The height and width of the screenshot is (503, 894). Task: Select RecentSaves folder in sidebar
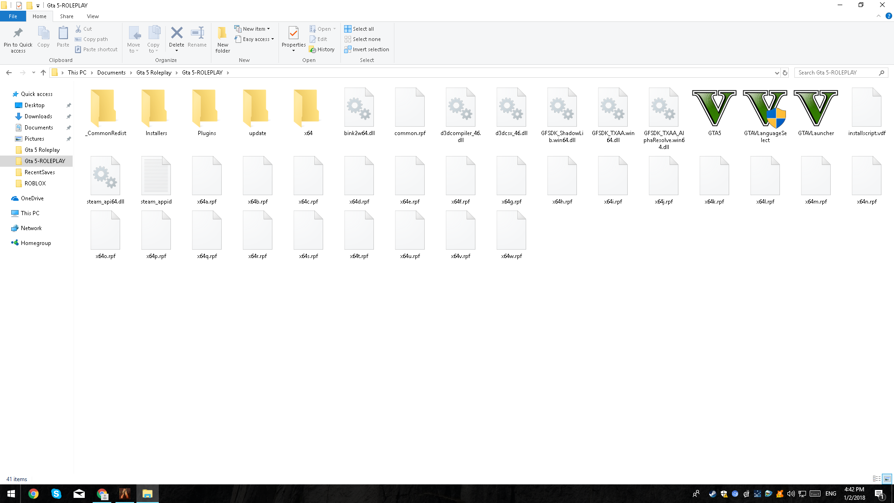40,172
